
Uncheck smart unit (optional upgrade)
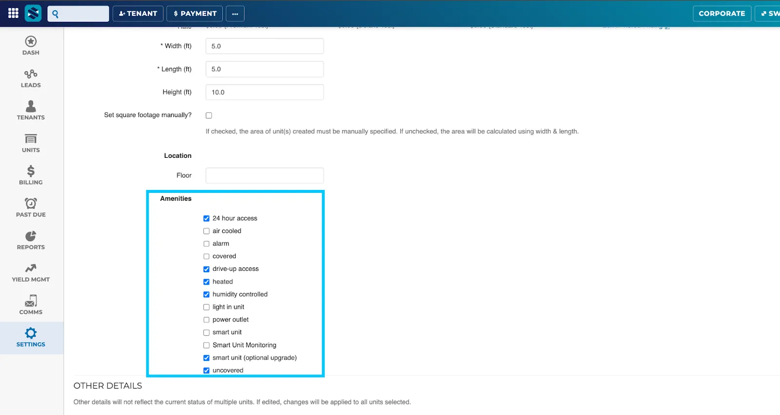tap(207, 358)
